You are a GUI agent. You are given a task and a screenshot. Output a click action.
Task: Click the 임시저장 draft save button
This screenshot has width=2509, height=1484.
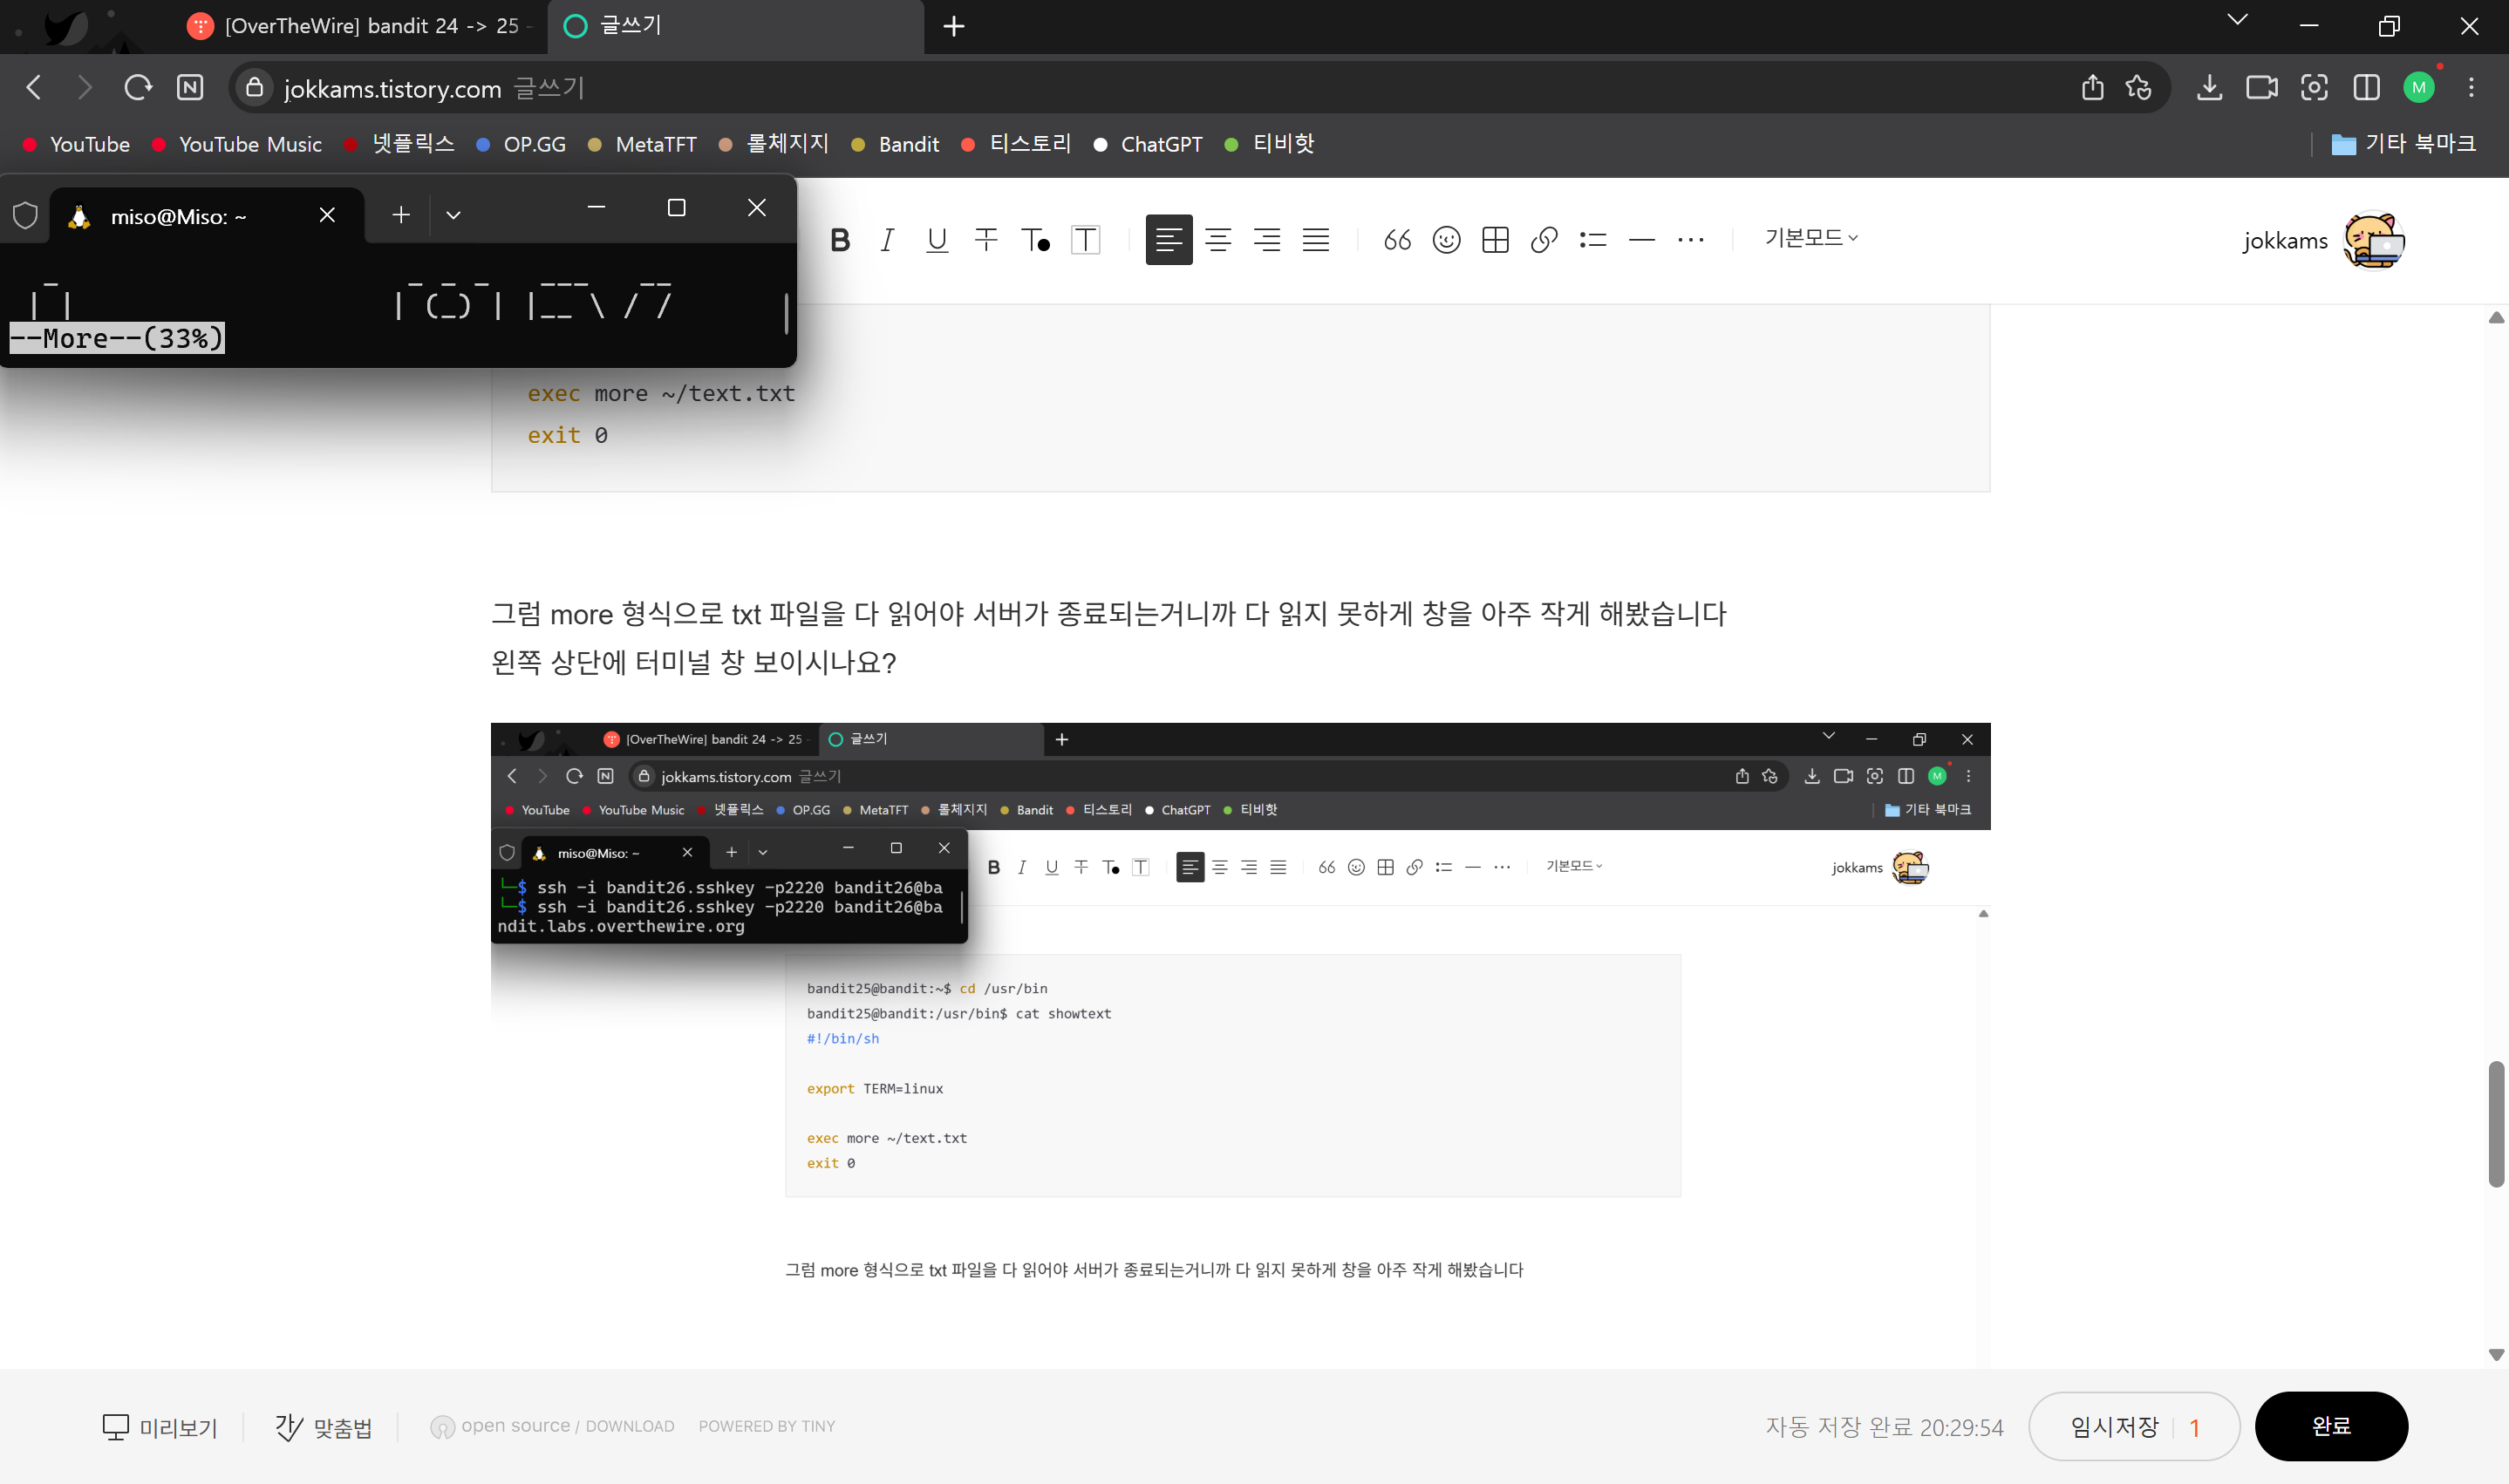pyautogui.click(x=2114, y=1427)
